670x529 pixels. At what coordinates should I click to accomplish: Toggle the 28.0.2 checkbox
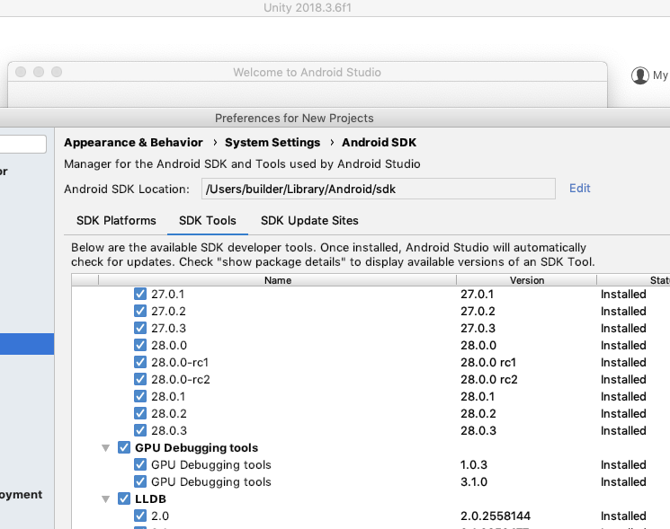point(140,413)
